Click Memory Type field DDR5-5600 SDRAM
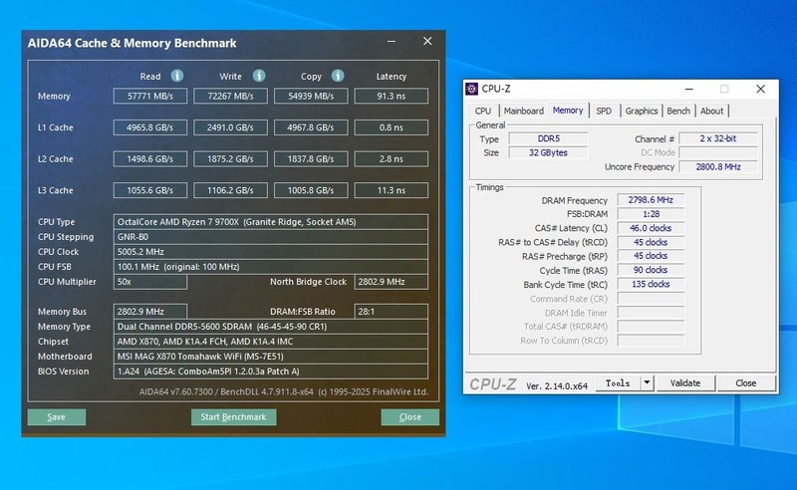The image size is (797, 490). pos(270,327)
